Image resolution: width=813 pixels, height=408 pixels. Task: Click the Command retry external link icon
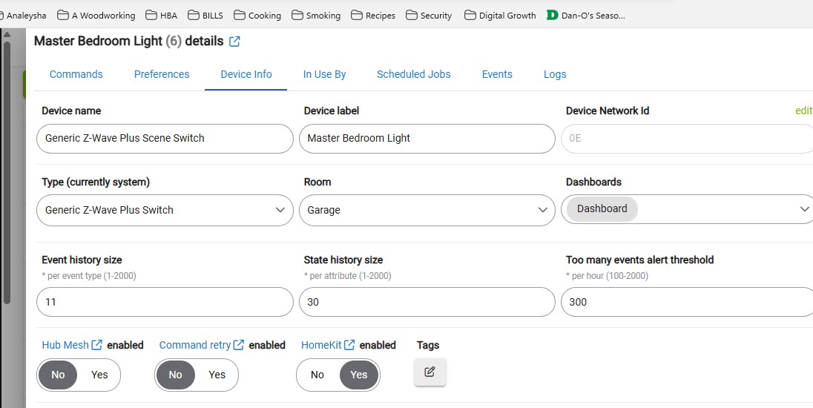point(239,345)
